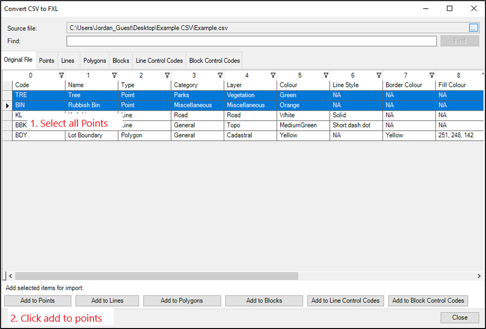
Task: Open the Block Control Codes tab
Action: pos(214,60)
